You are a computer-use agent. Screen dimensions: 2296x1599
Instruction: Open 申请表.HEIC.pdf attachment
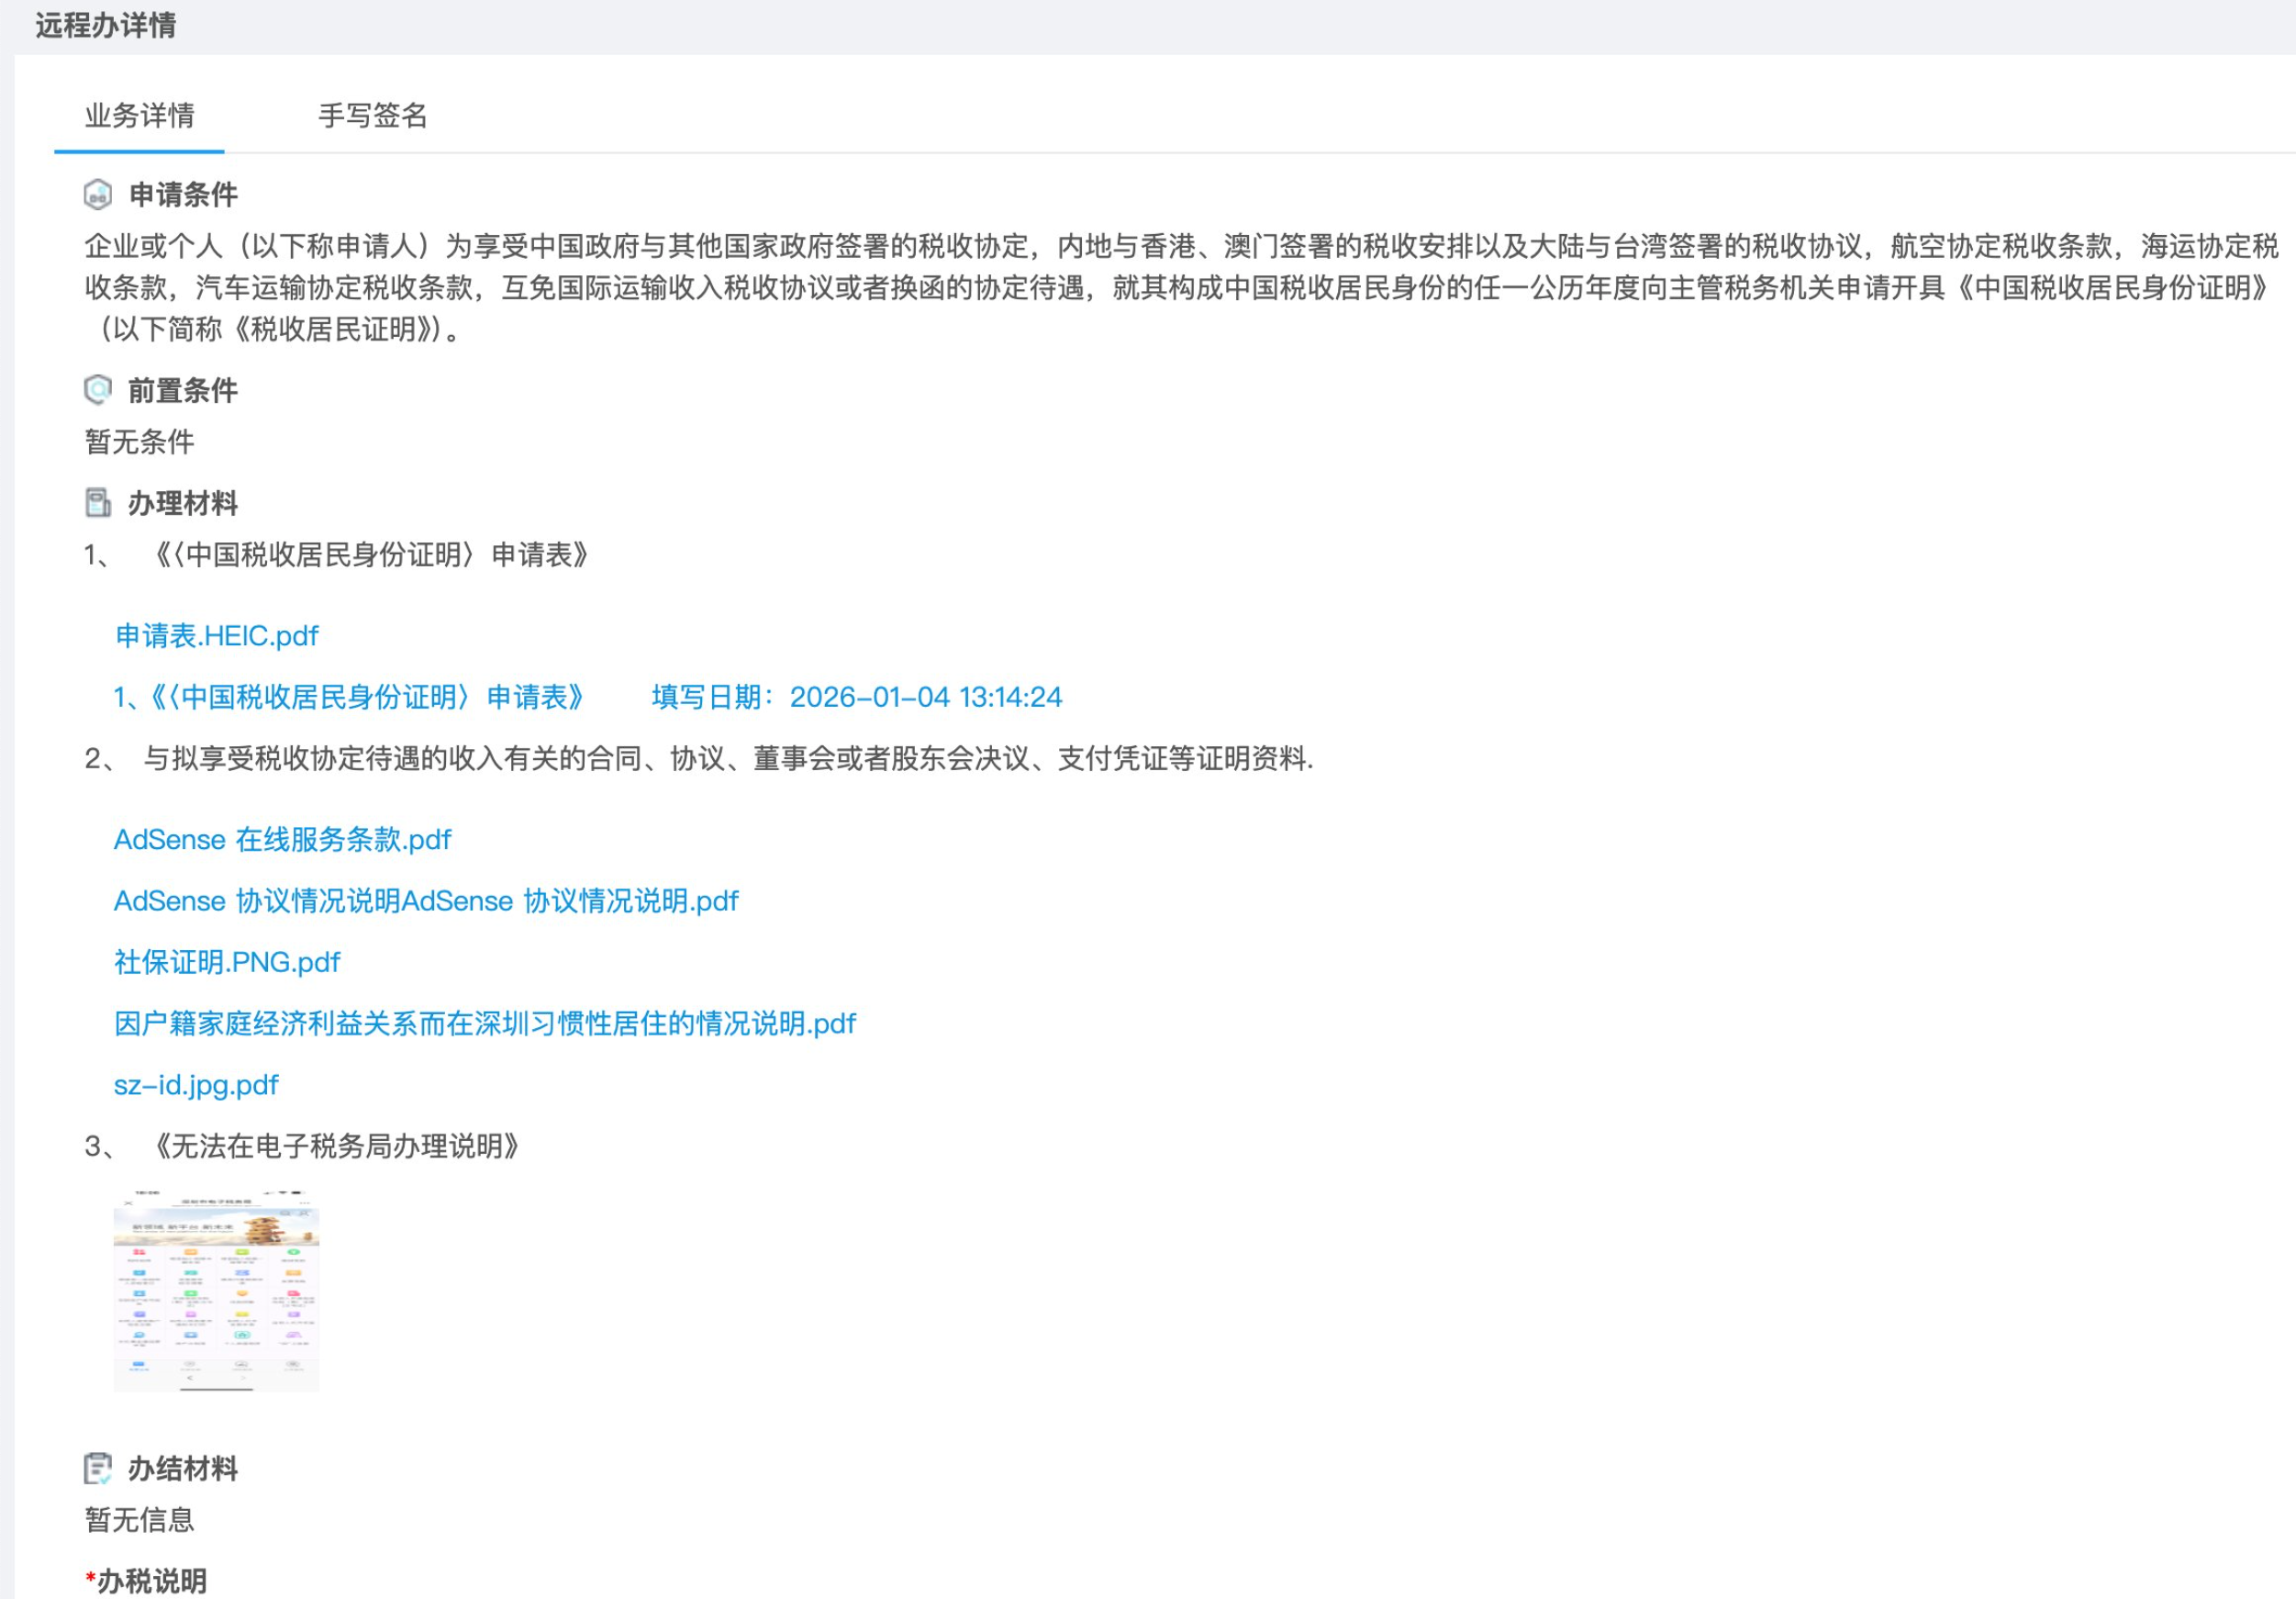pos(216,635)
